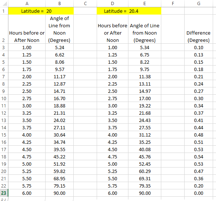The height and width of the screenshot is (201, 216).
Task: Select column A header
Action: click(x=27, y=3)
